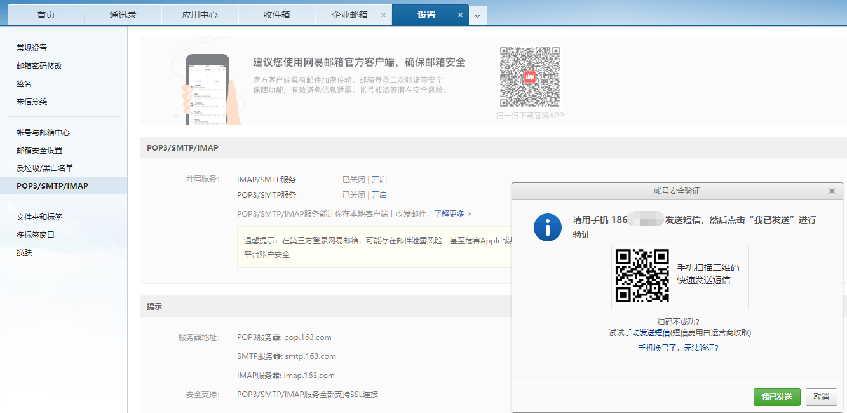Switch to the 首页 tab
This screenshot has height=413, width=847.
[x=46, y=15]
